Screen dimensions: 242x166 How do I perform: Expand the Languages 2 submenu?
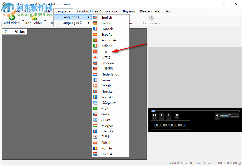pos(73,22)
